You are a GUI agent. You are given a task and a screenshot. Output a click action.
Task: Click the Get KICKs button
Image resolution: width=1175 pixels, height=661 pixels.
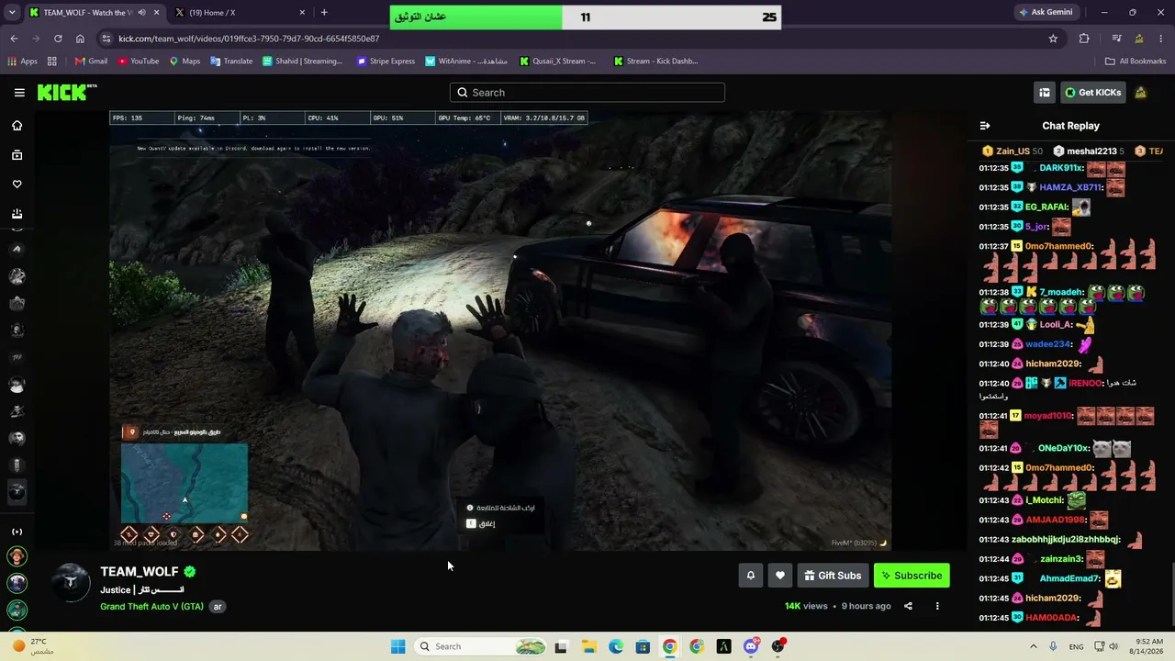click(x=1092, y=92)
